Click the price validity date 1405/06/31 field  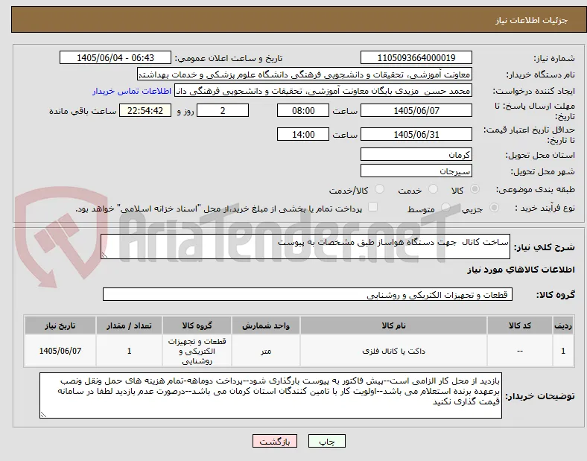click(x=416, y=134)
